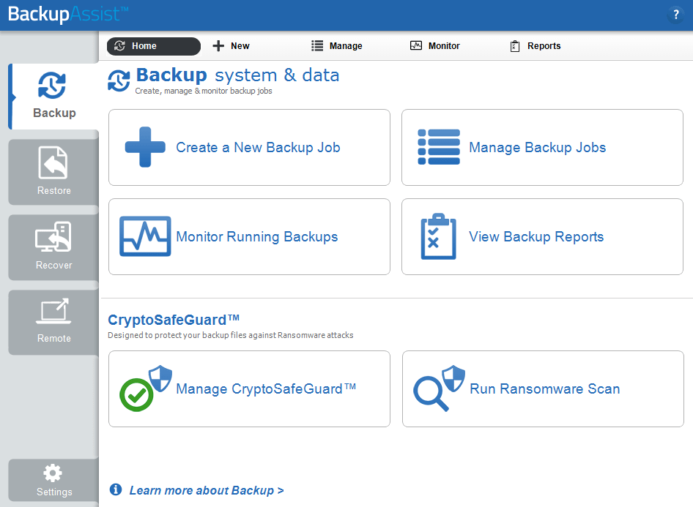Open Settings via the gear icon
This screenshot has width=693, height=507.
[x=52, y=473]
